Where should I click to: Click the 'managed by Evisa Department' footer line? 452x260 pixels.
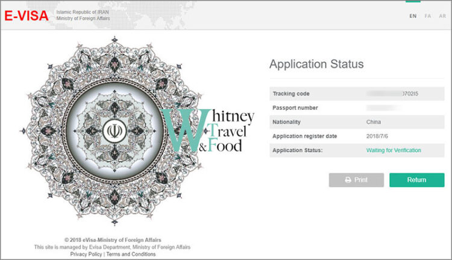112,247
